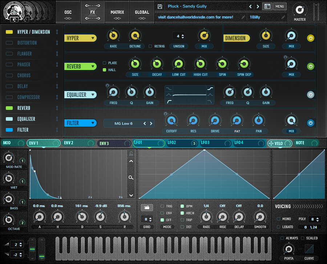Viewport: 327px width, 264px height.
Task: Open the Equalizer effect dropdown
Action: coord(81,95)
